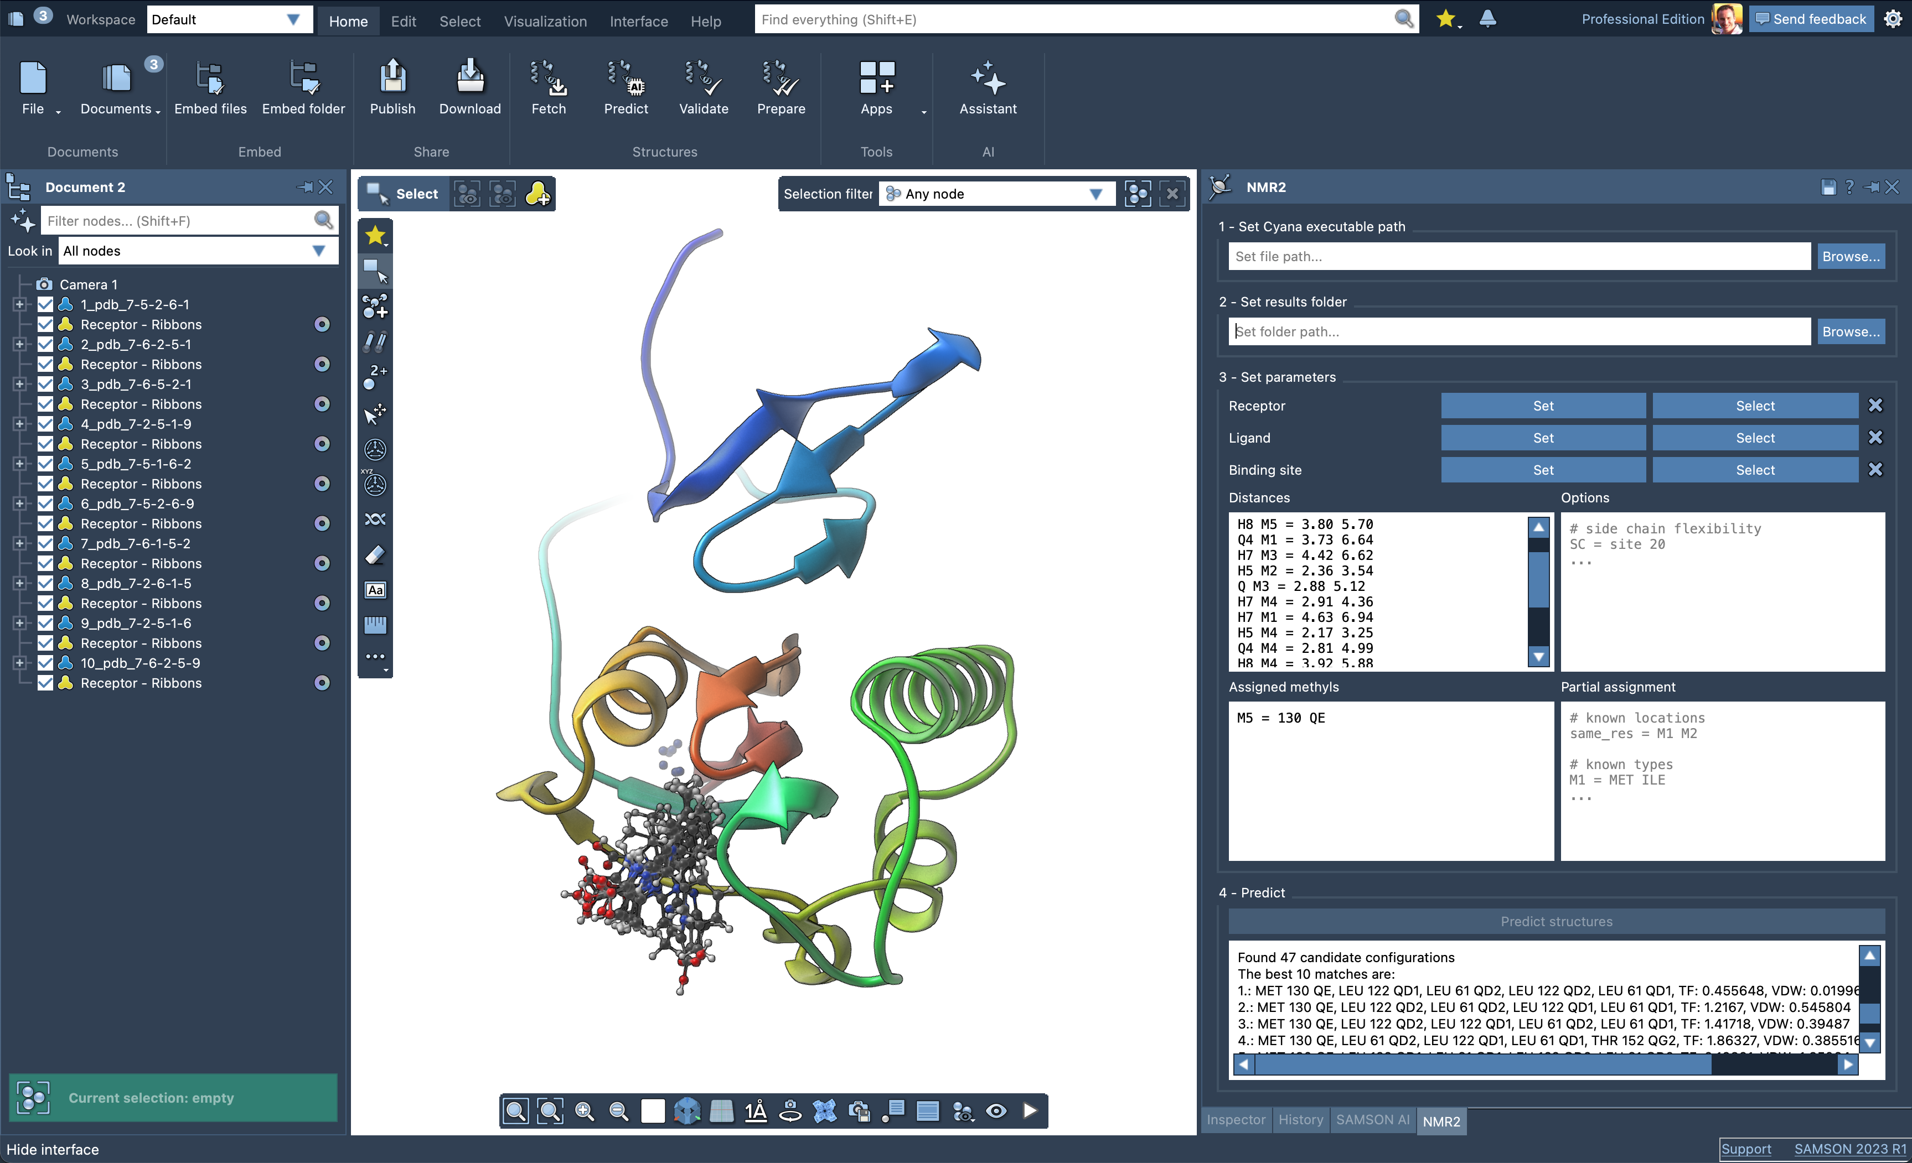
Task: Open the Visualization menu
Action: coord(545,21)
